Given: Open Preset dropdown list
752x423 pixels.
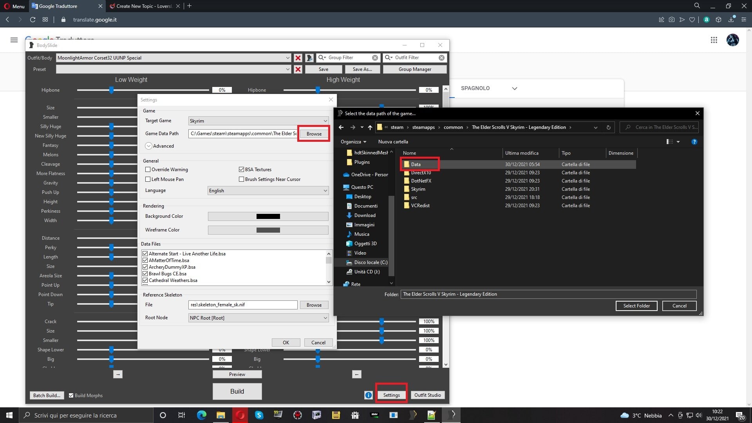Looking at the screenshot, I should pos(287,69).
